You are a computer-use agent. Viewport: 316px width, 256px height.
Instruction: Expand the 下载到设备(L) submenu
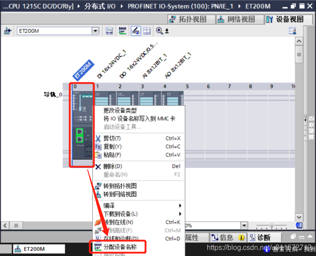coord(139,214)
